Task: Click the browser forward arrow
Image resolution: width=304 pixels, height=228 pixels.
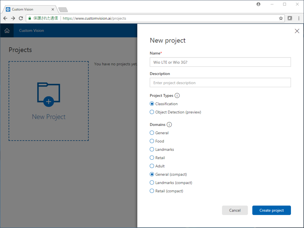Action: click(x=13, y=18)
